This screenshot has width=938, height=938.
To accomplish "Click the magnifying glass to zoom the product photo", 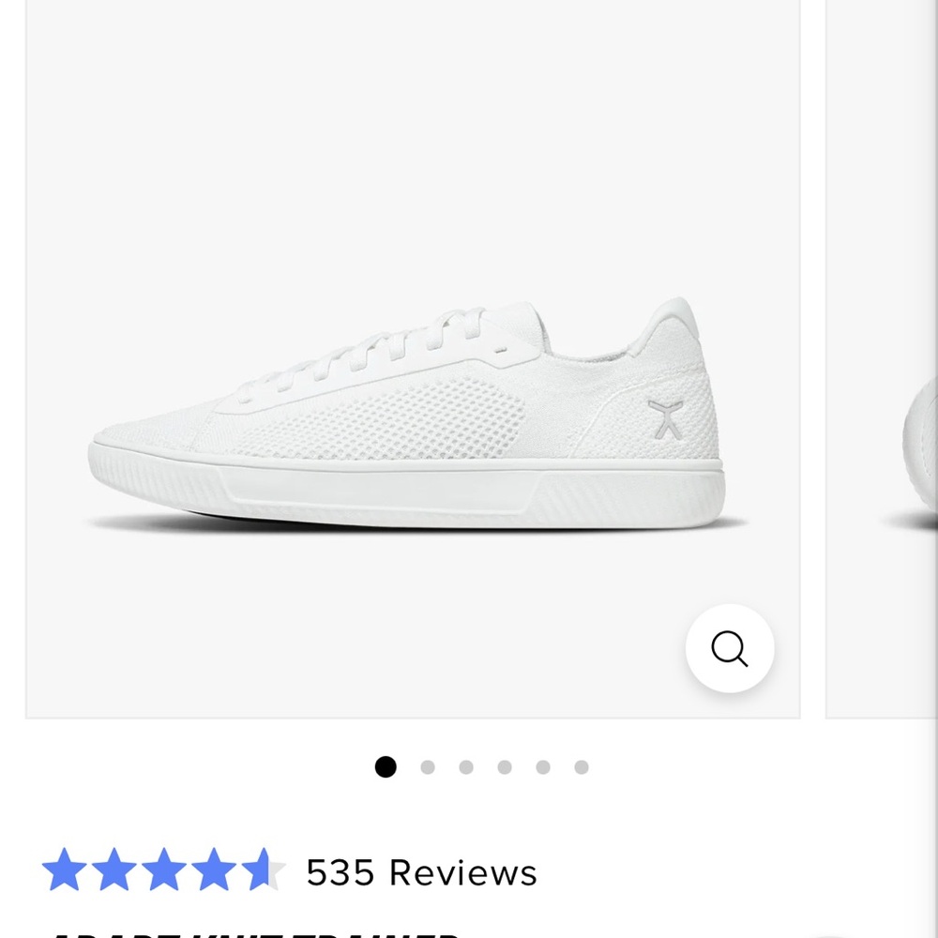I will click(730, 649).
